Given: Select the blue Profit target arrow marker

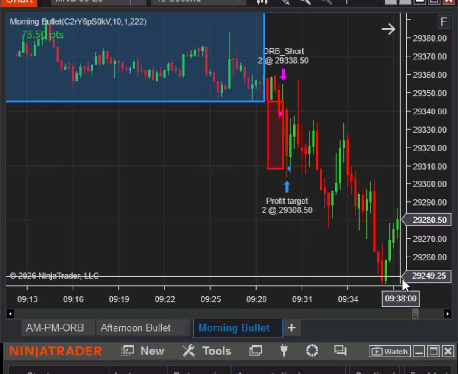Looking at the screenshot, I should pyautogui.click(x=287, y=187).
